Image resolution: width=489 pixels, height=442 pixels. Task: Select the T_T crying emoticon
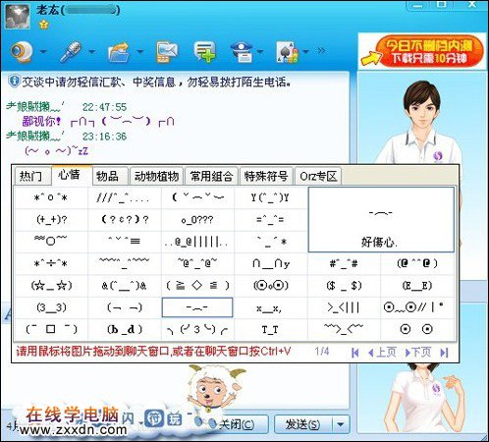click(270, 329)
